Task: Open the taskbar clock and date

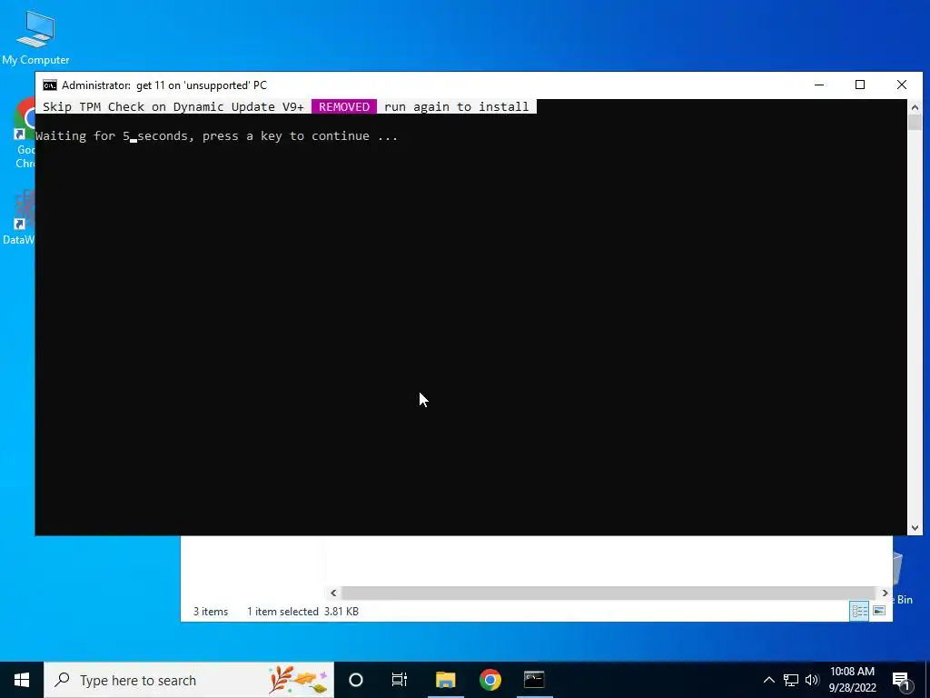Action: (x=852, y=680)
